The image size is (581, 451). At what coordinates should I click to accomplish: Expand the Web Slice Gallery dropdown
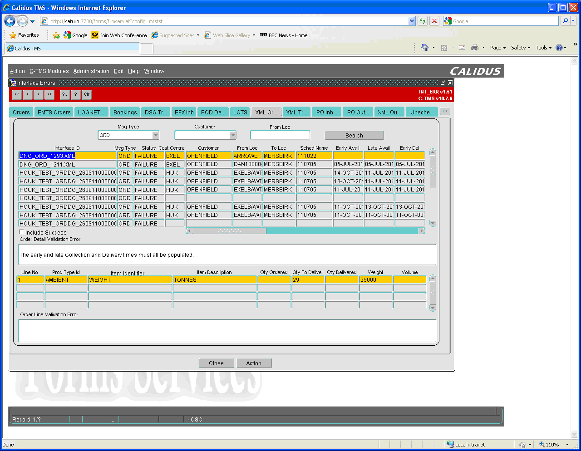pos(254,35)
